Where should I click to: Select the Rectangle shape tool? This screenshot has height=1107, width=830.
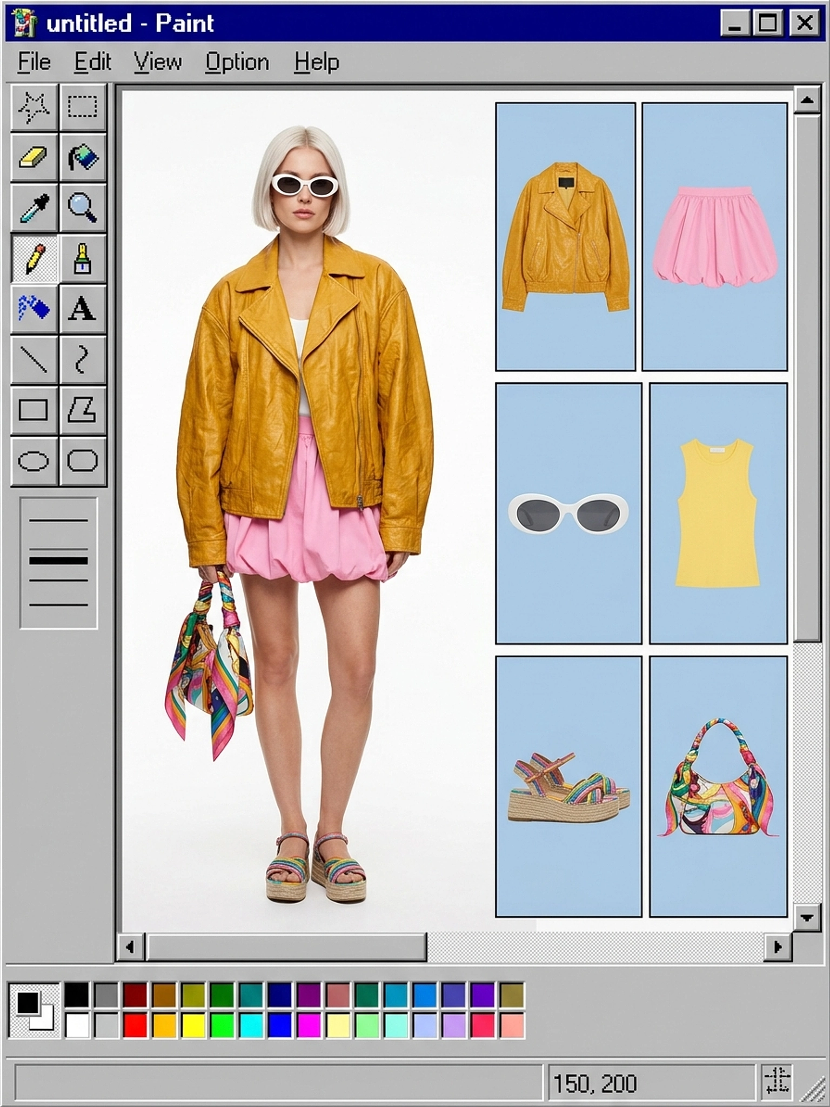coord(34,410)
